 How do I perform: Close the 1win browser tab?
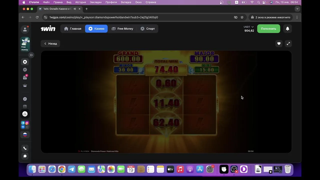click(79, 9)
